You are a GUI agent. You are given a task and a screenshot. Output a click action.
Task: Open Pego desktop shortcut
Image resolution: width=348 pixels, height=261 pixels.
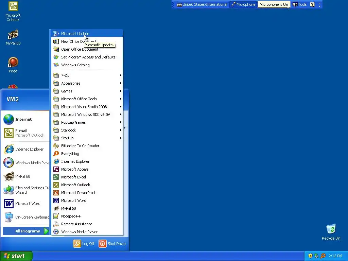(13, 65)
